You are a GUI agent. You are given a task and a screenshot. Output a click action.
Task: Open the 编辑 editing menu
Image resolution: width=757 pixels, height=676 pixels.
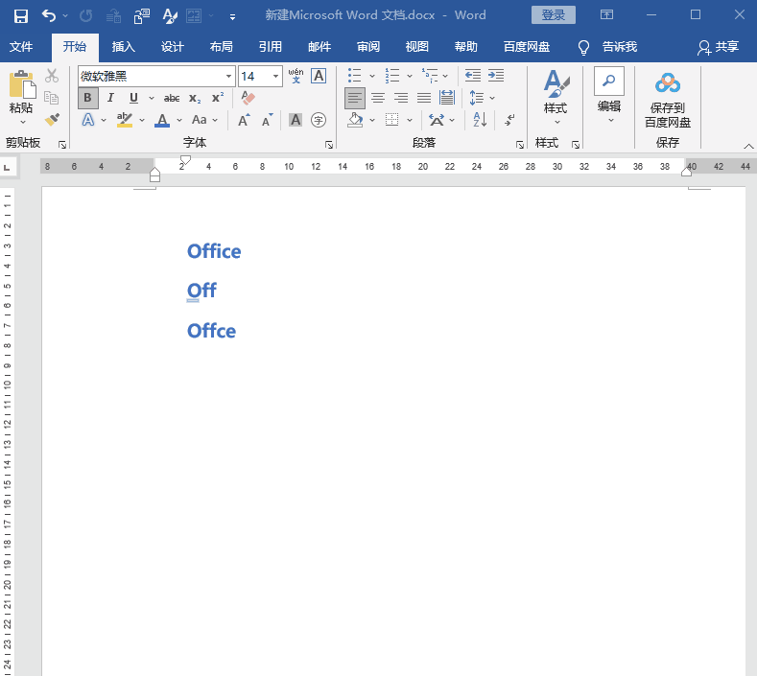click(609, 96)
